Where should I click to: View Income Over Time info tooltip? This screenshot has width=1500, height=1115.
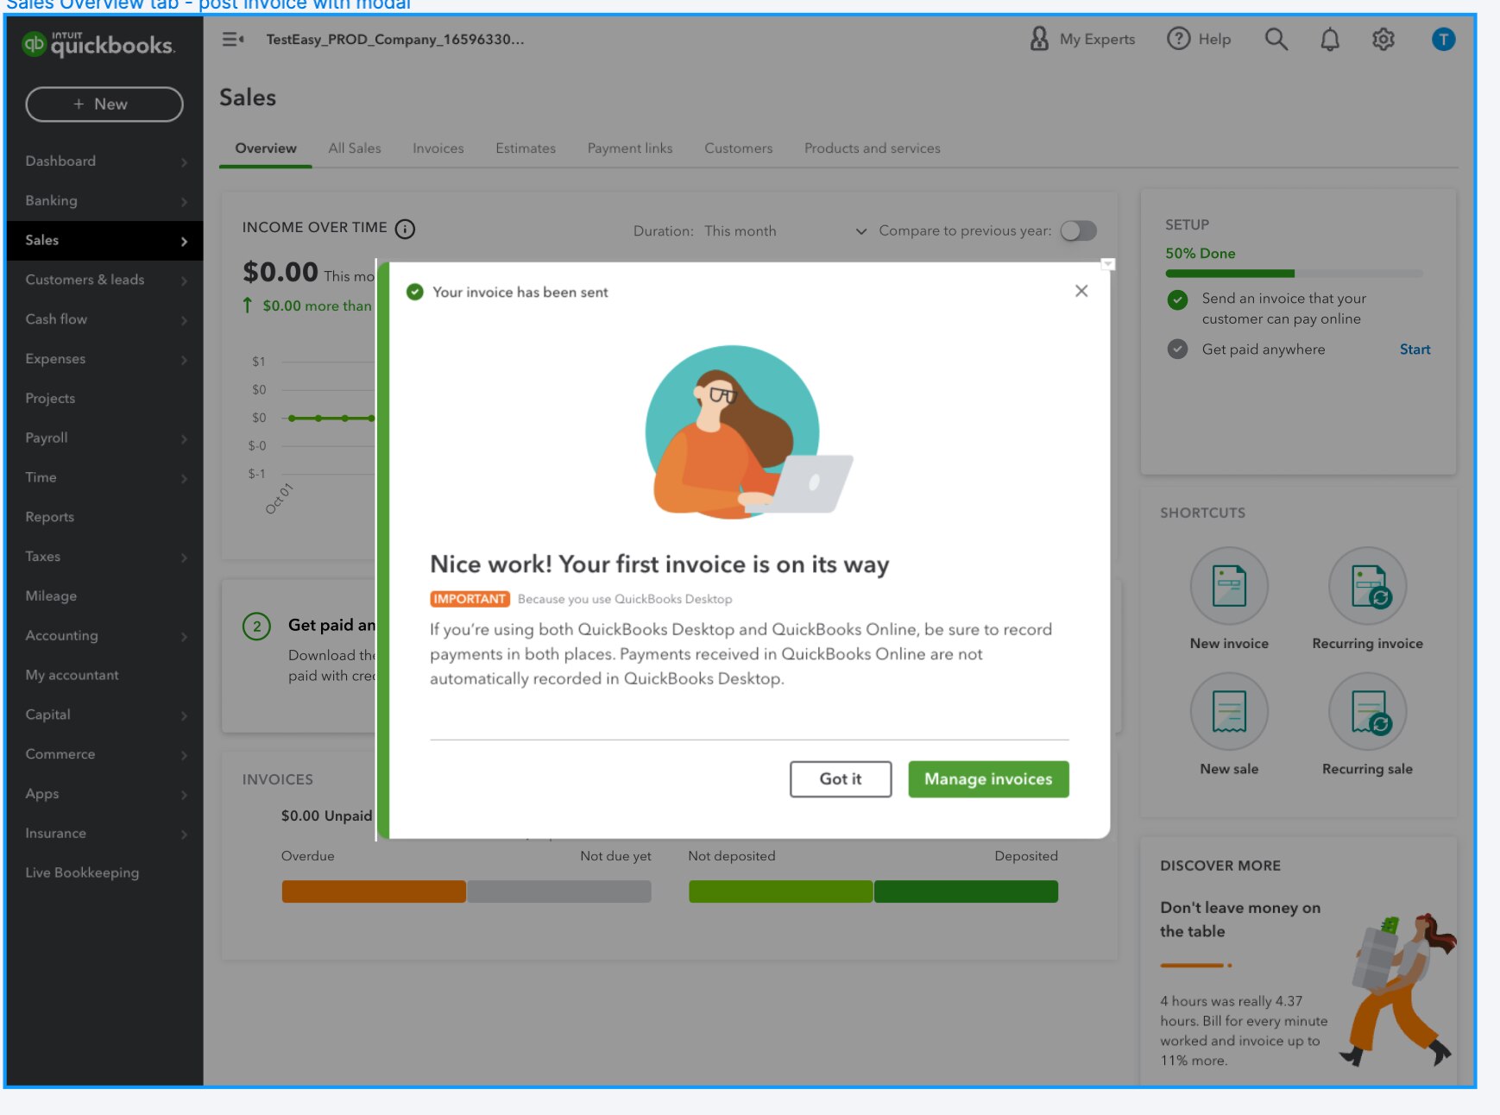(405, 228)
